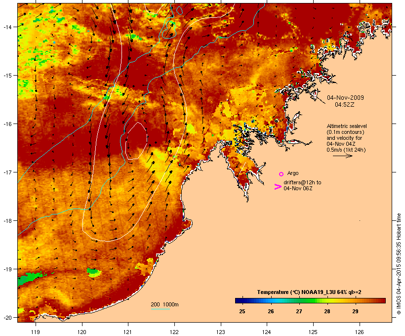Click the velocity scale arrow in legend
This screenshot has height=336, width=405.
(342, 156)
